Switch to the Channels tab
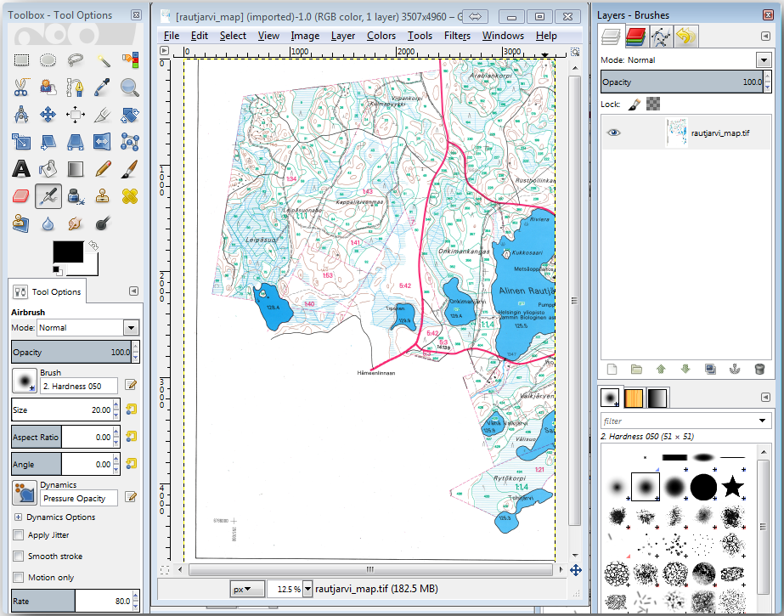Image resolution: width=784 pixels, height=616 pixels. pyautogui.click(x=636, y=35)
